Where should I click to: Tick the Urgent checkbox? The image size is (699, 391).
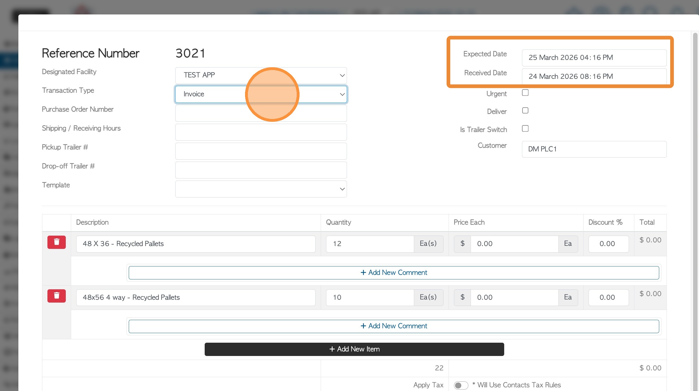(x=525, y=93)
